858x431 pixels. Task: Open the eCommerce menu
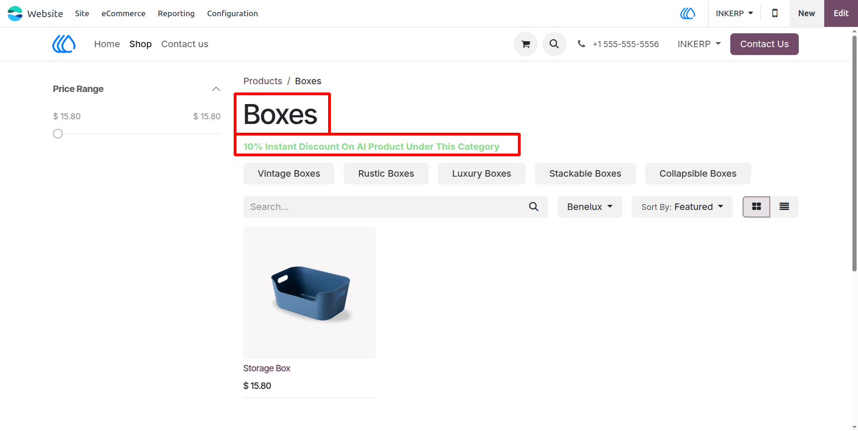click(124, 13)
